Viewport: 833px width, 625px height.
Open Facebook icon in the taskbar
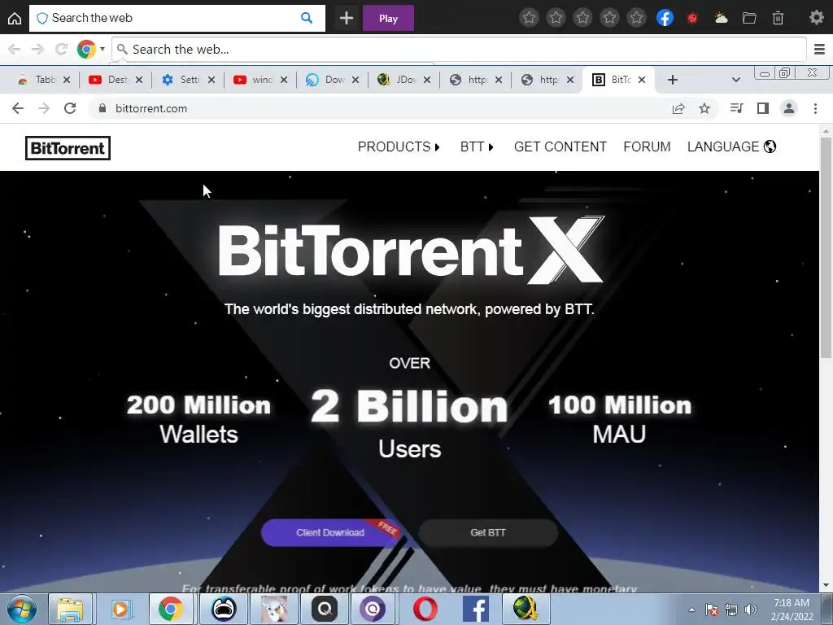tap(475, 609)
